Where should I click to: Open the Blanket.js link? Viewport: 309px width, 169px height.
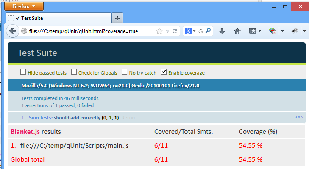pyautogui.click(x=25, y=132)
